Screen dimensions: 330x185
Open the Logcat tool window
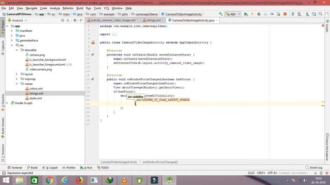(50, 168)
